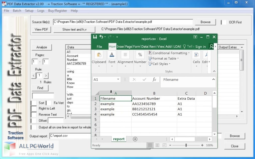This screenshot has height=159, width=255.
Task: Open Customize Quick Access Toolbar dropdown
Action: tap(117, 37)
